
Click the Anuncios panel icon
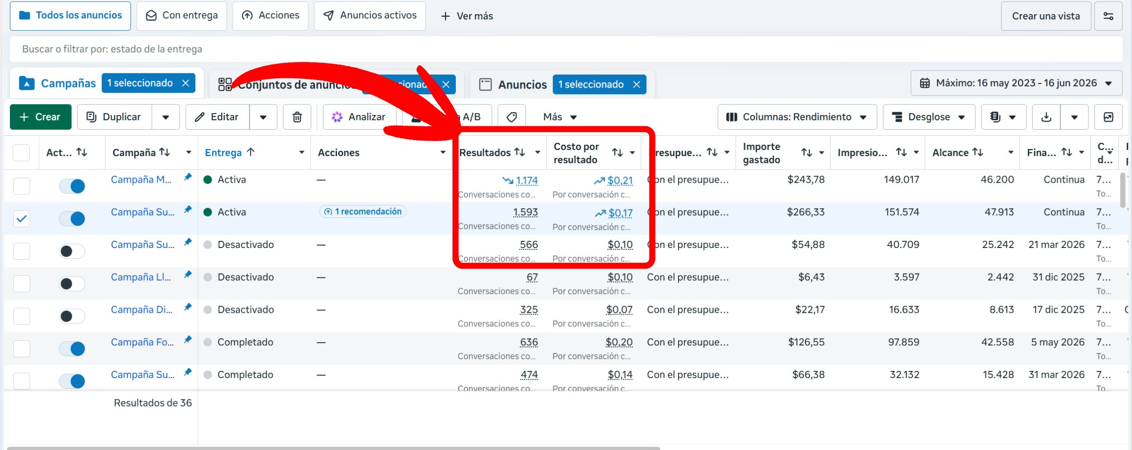click(485, 84)
